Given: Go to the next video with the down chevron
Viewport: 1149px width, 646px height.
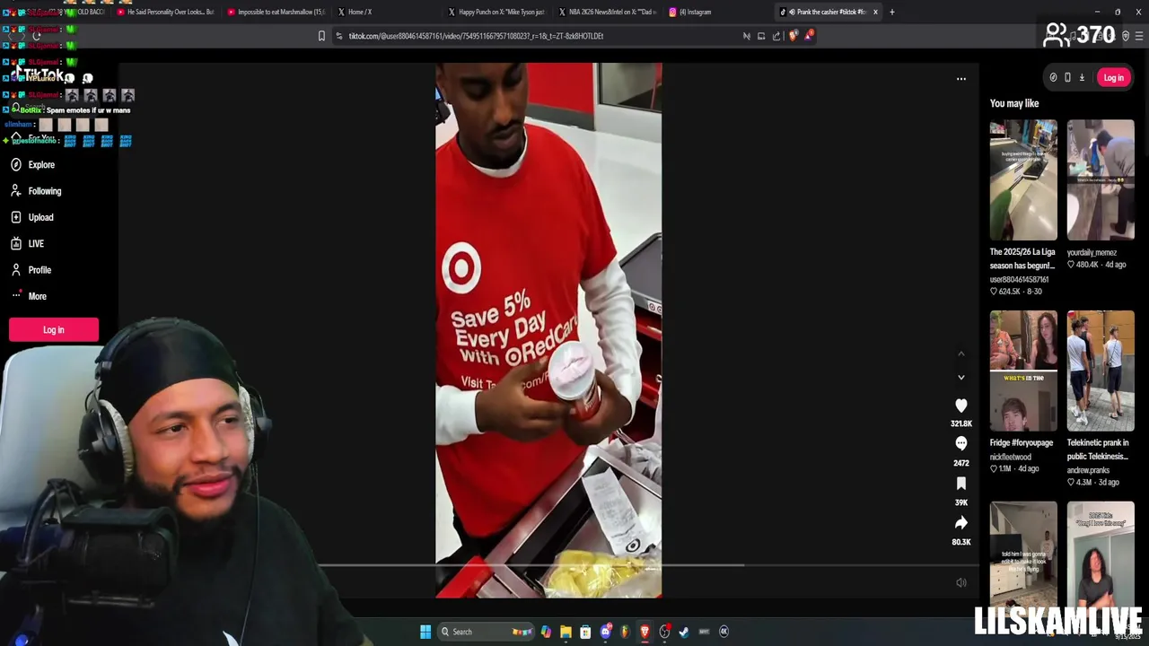Looking at the screenshot, I should pyautogui.click(x=960, y=378).
